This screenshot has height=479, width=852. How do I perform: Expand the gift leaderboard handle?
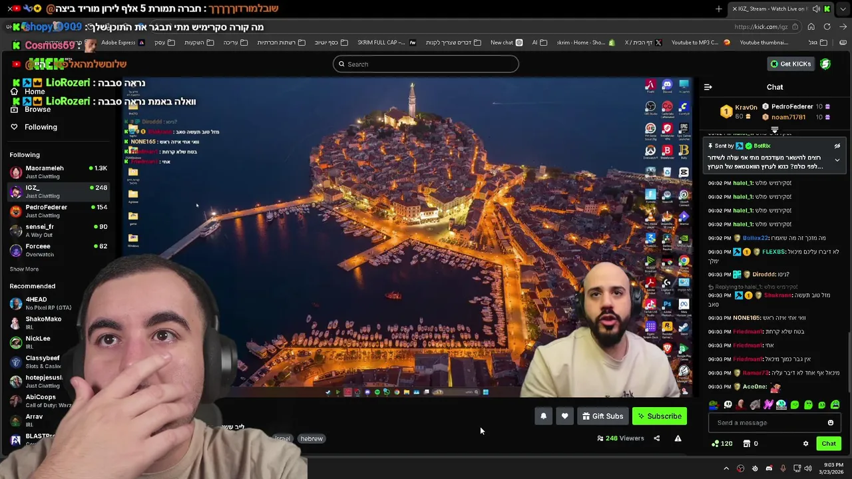tap(775, 130)
